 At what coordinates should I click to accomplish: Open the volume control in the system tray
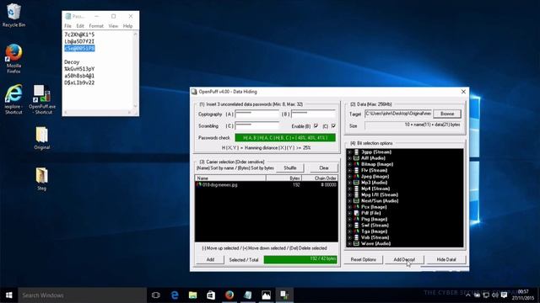coord(495,295)
